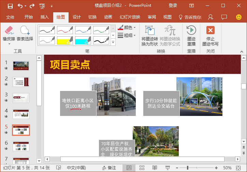Toggle Normal view button in status bar
247x172 pixels.
click(129, 168)
